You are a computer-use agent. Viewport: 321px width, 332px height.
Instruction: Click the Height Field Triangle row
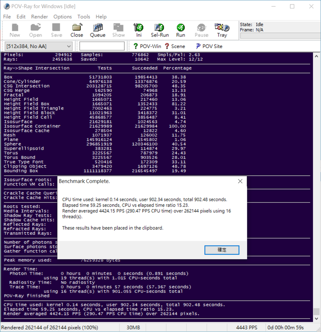(95, 108)
